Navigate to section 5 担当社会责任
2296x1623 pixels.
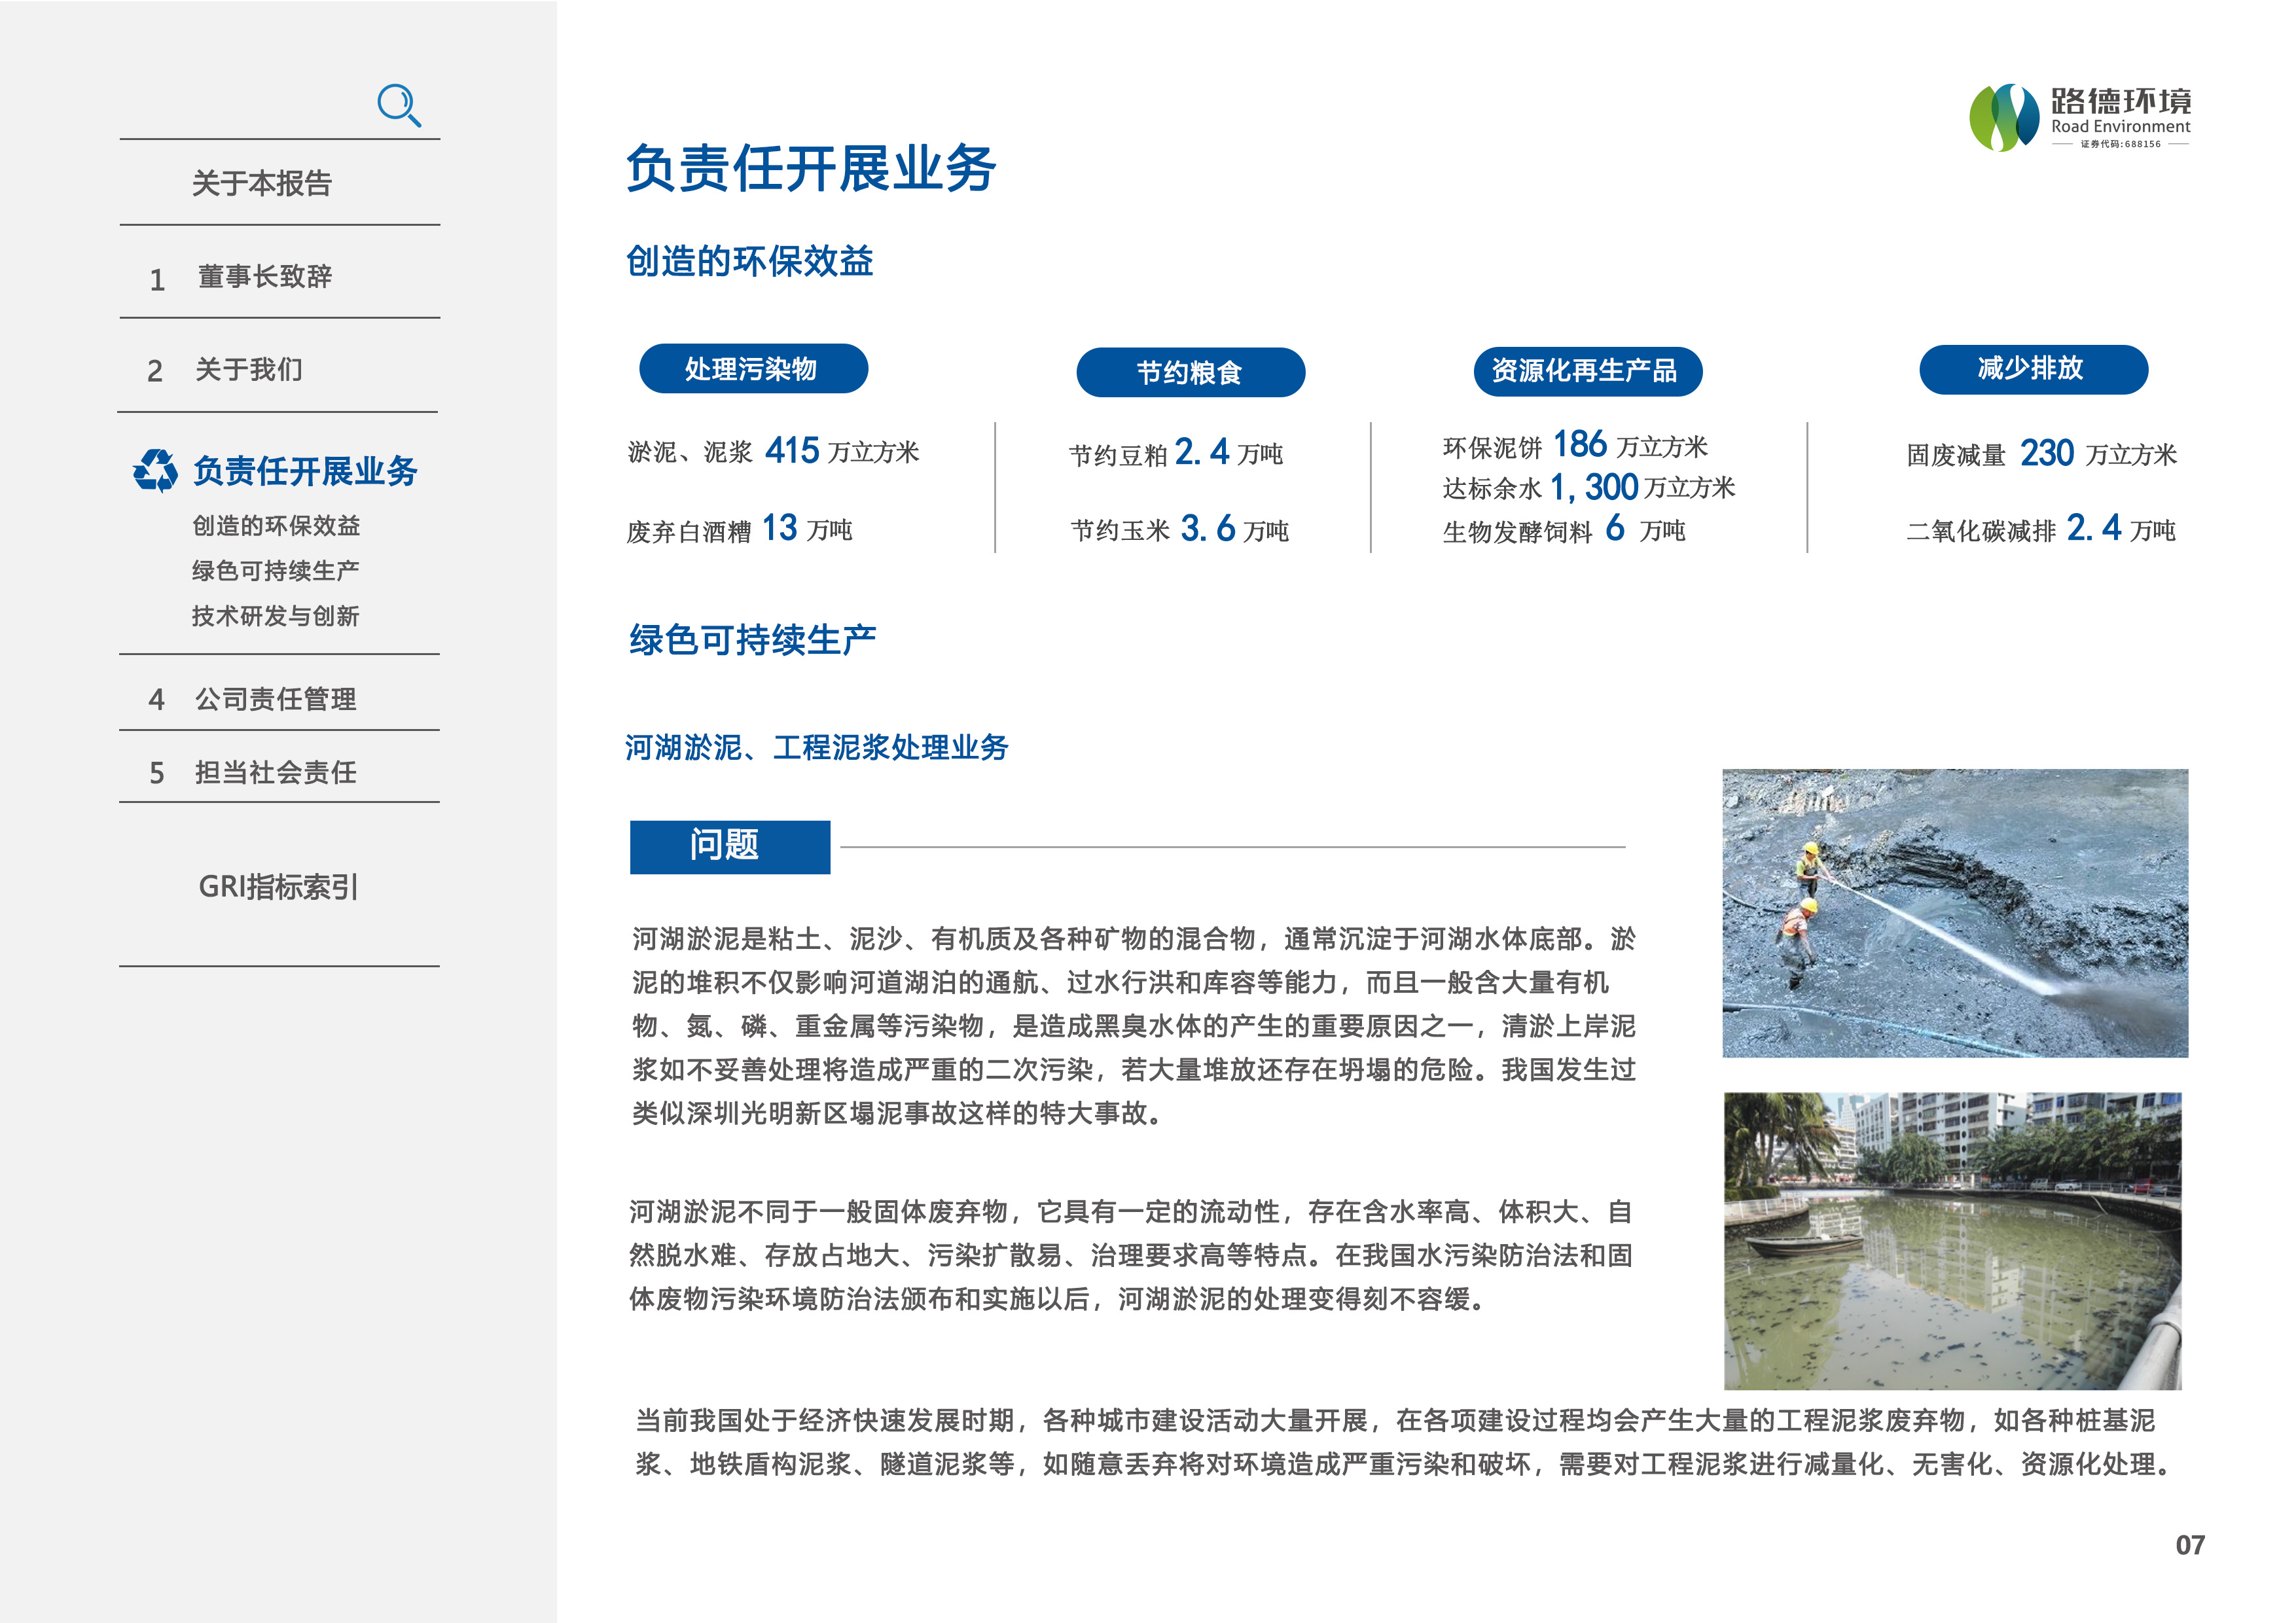(275, 772)
